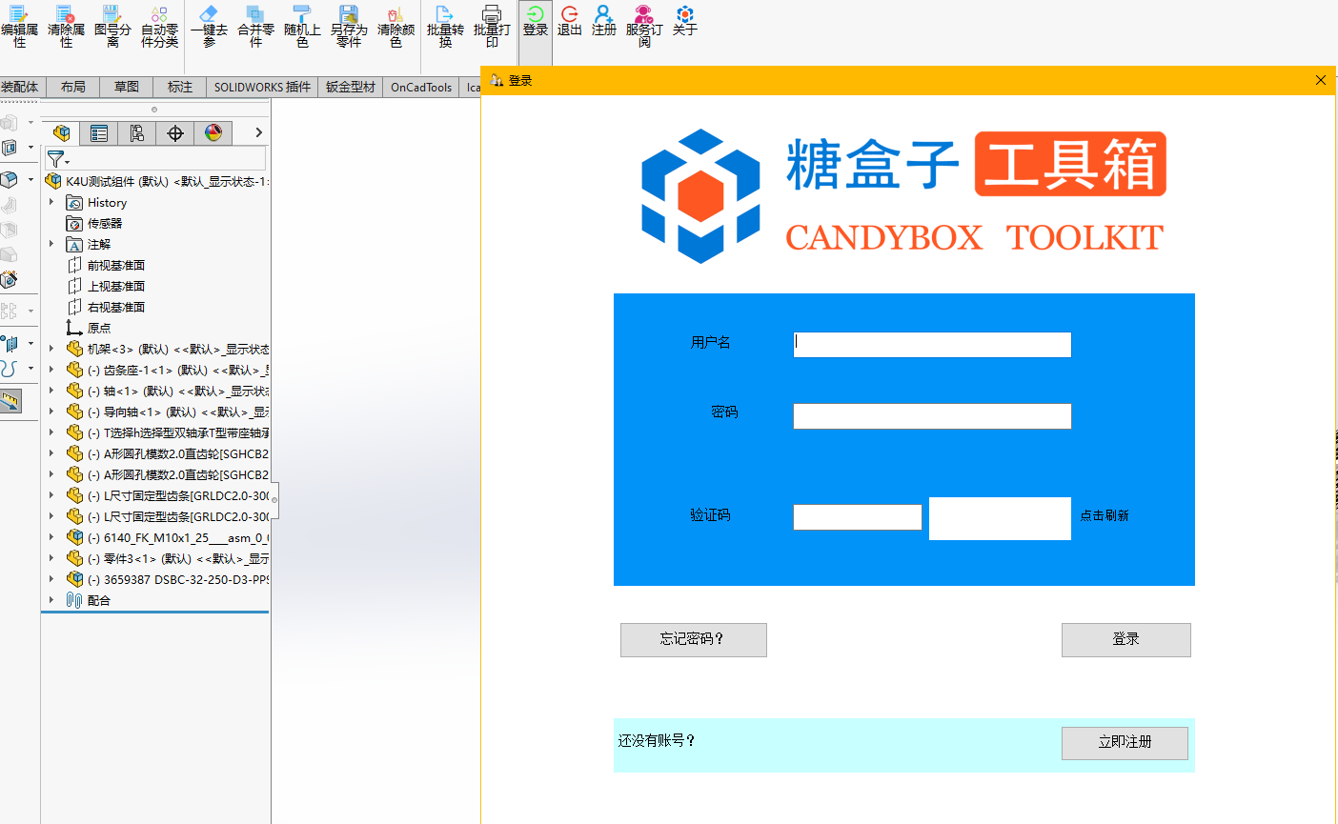This screenshot has width=1338, height=824.
Task: Click the 验证码 captcha input field
Action: pos(858,517)
